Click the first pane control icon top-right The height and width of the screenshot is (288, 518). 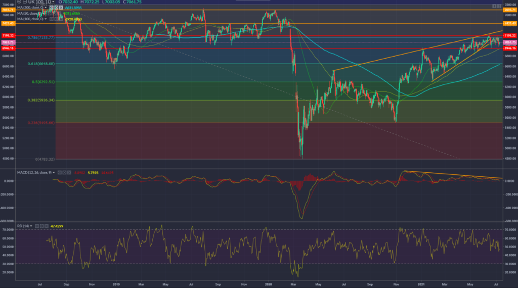pos(494,6)
